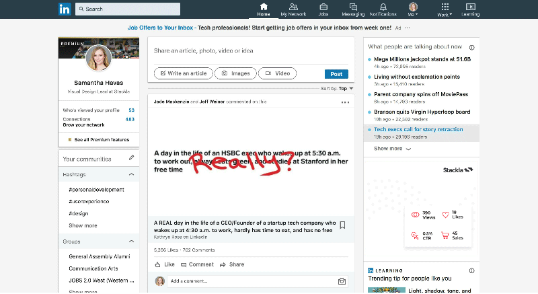Viewport: 538px width, 294px height.
Task: View the Notifications bell
Action: click(383, 9)
